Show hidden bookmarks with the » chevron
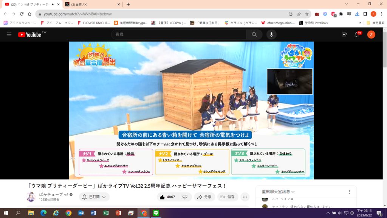 click(x=360, y=23)
